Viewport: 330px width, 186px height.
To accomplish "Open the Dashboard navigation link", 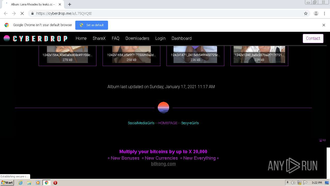I will click(181, 38).
